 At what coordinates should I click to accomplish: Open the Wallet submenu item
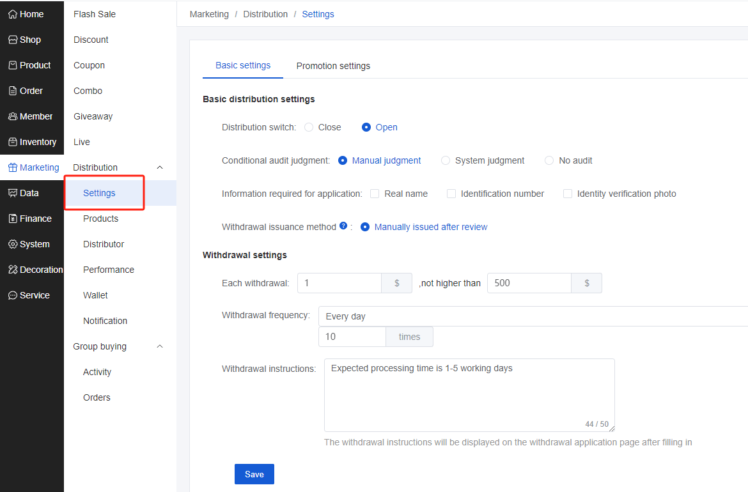[95, 296]
